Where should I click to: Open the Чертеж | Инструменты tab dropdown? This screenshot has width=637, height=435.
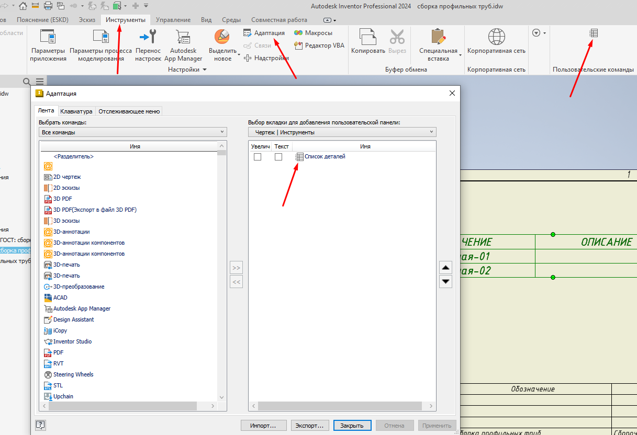point(342,132)
